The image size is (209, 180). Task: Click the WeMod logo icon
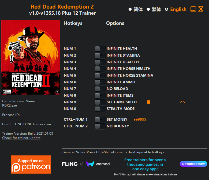(90, 164)
